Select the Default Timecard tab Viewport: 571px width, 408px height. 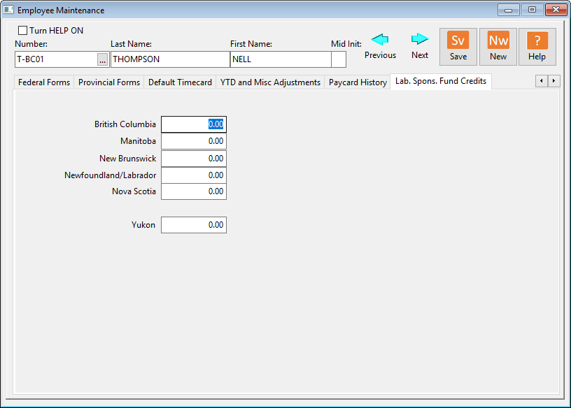click(180, 82)
